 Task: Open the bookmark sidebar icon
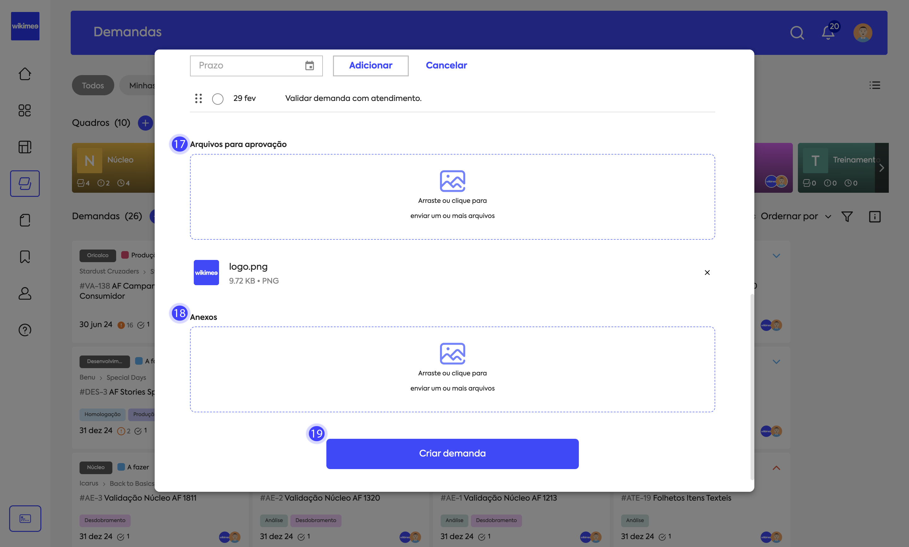[25, 257]
